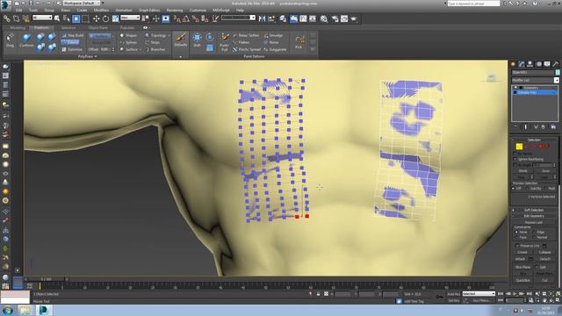Viewport: 562px width, 316px height.
Task: Click the object color swatch
Action: coord(558,72)
